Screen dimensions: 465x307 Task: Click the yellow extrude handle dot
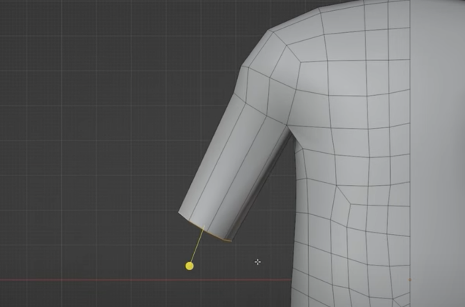189,266
